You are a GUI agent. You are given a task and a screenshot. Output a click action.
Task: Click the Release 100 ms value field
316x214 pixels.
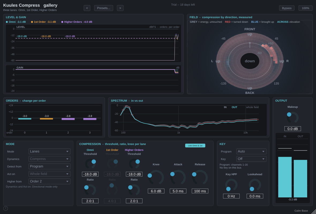(200, 191)
